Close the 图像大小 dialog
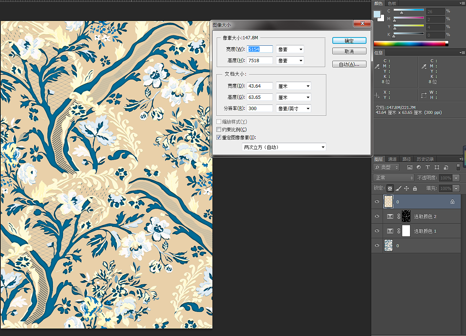The width and height of the screenshot is (466, 336). pyautogui.click(x=362, y=24)
